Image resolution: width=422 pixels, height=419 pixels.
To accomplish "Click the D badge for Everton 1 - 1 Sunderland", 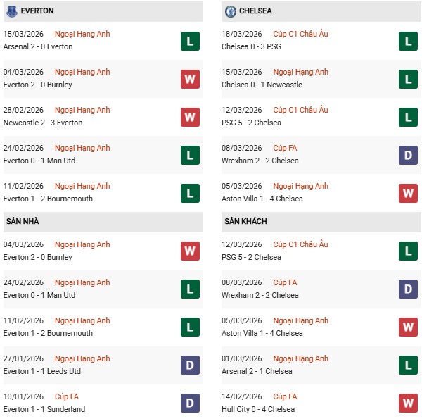I will coord(189,404).
